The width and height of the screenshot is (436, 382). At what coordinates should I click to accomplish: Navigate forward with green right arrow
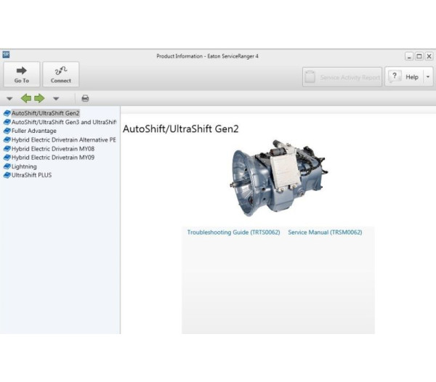(39, 98)
